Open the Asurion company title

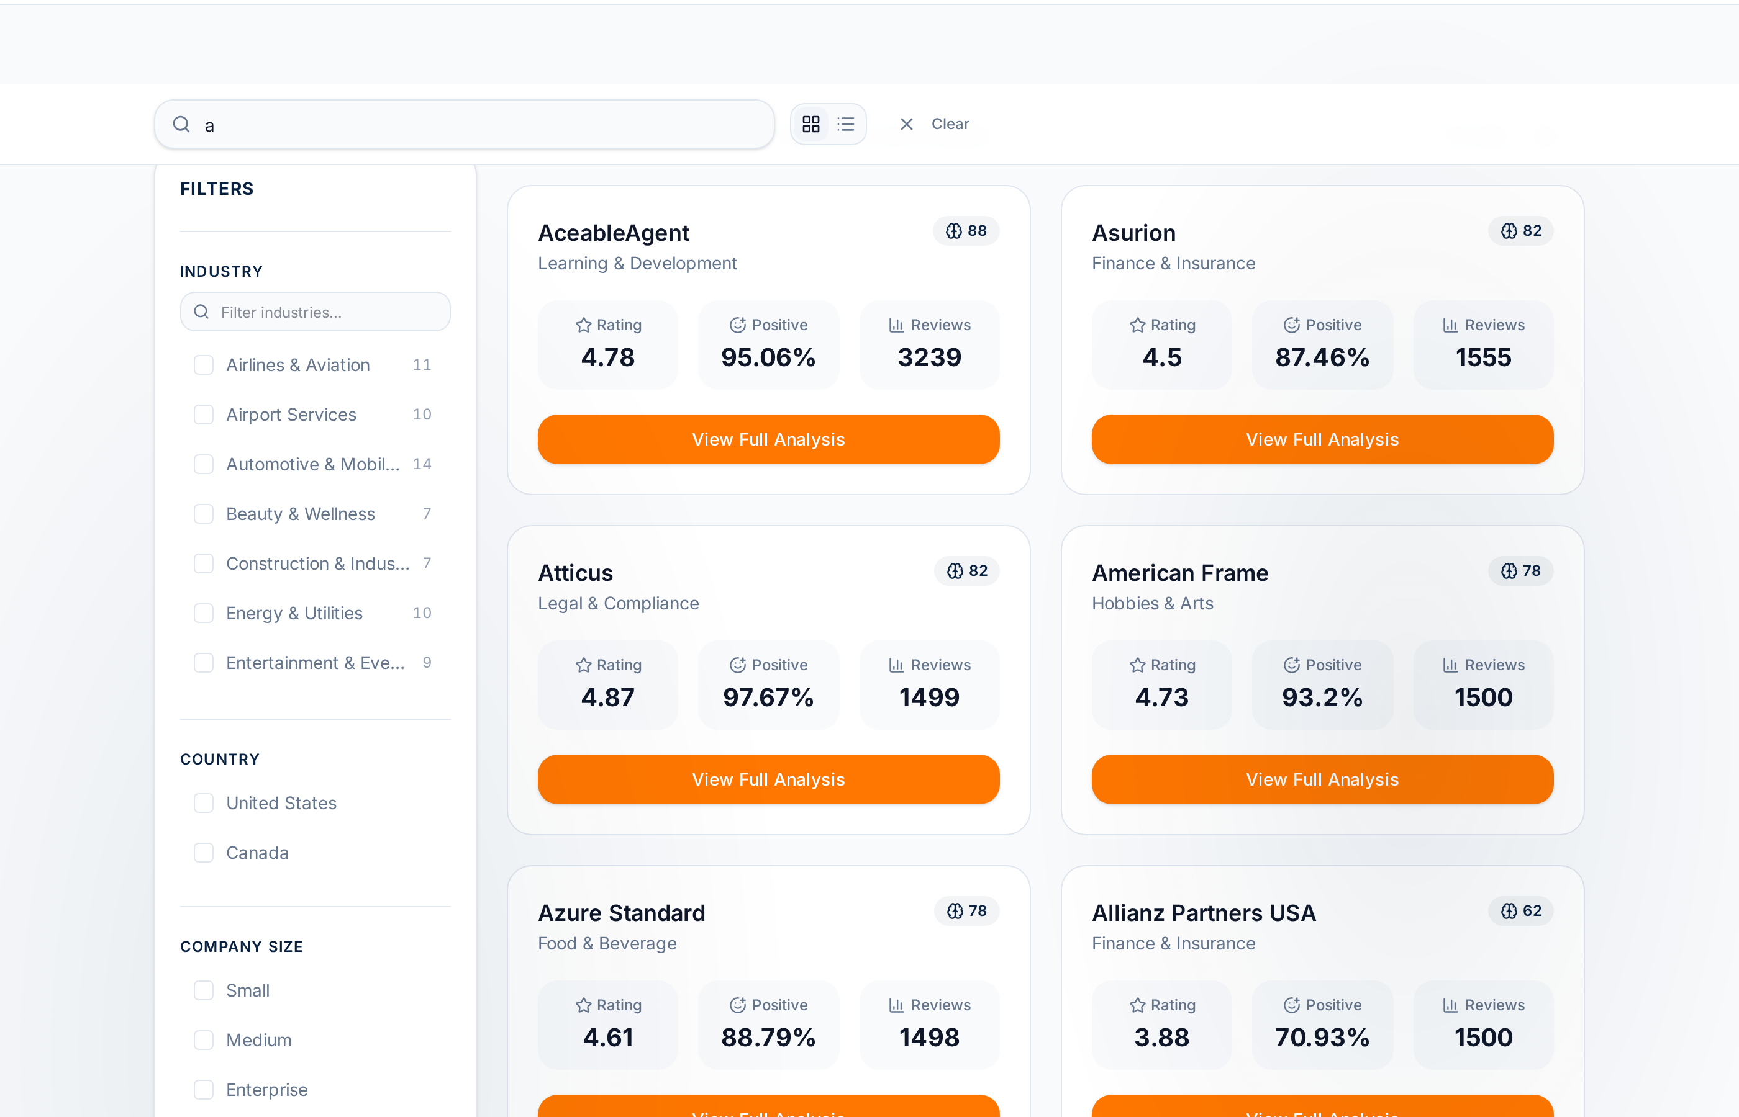pyautogui.click(x=1133, y=233)
